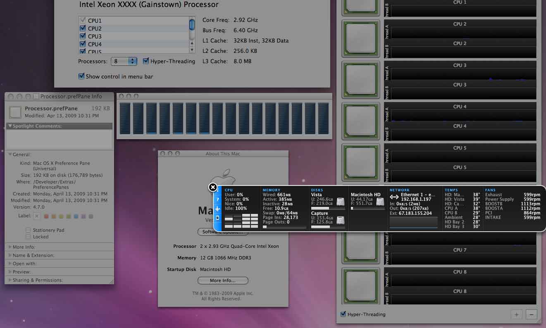Click the network activity graph in overlay
Screen dimensions: 546x328
click(x=413, y=222)
